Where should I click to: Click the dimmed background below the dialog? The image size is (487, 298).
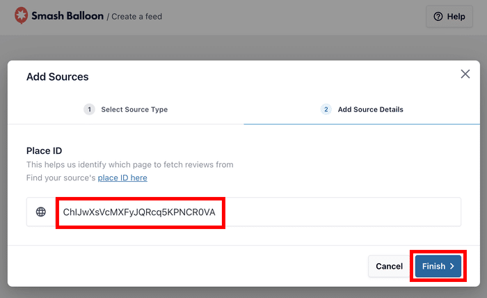click(x=243, y=292)
